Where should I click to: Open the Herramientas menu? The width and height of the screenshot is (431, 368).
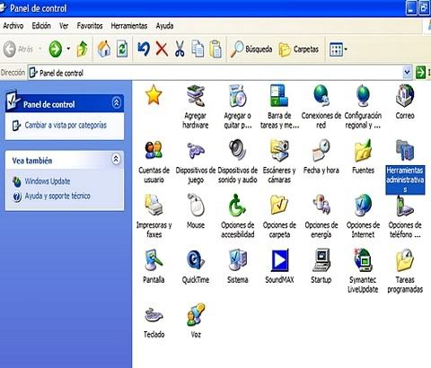click(x=129, y=26)
